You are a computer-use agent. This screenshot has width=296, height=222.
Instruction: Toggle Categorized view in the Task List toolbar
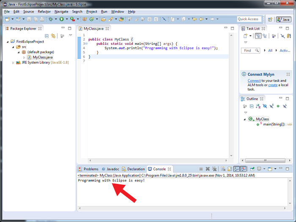tap(258, 36)
